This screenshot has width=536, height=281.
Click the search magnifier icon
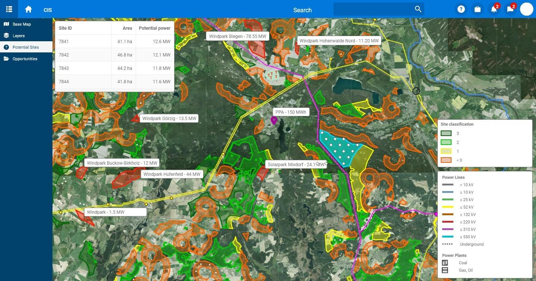(418, 9)
